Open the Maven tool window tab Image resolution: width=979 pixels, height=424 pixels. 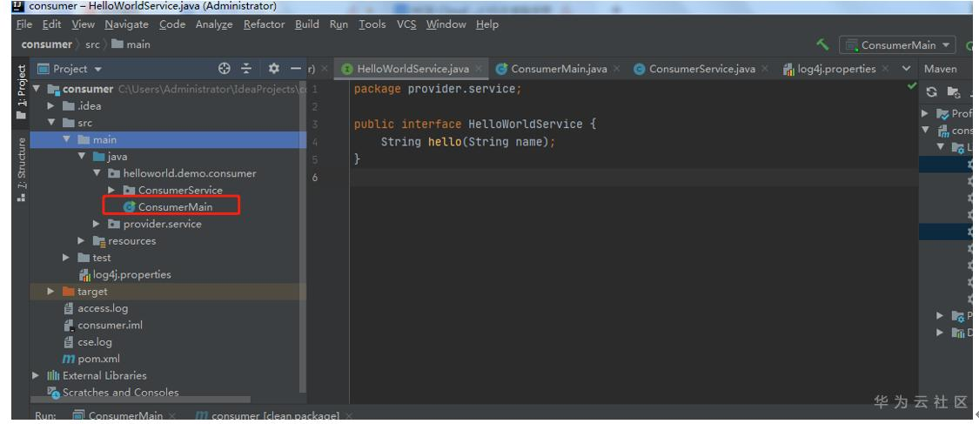[941, 69]
